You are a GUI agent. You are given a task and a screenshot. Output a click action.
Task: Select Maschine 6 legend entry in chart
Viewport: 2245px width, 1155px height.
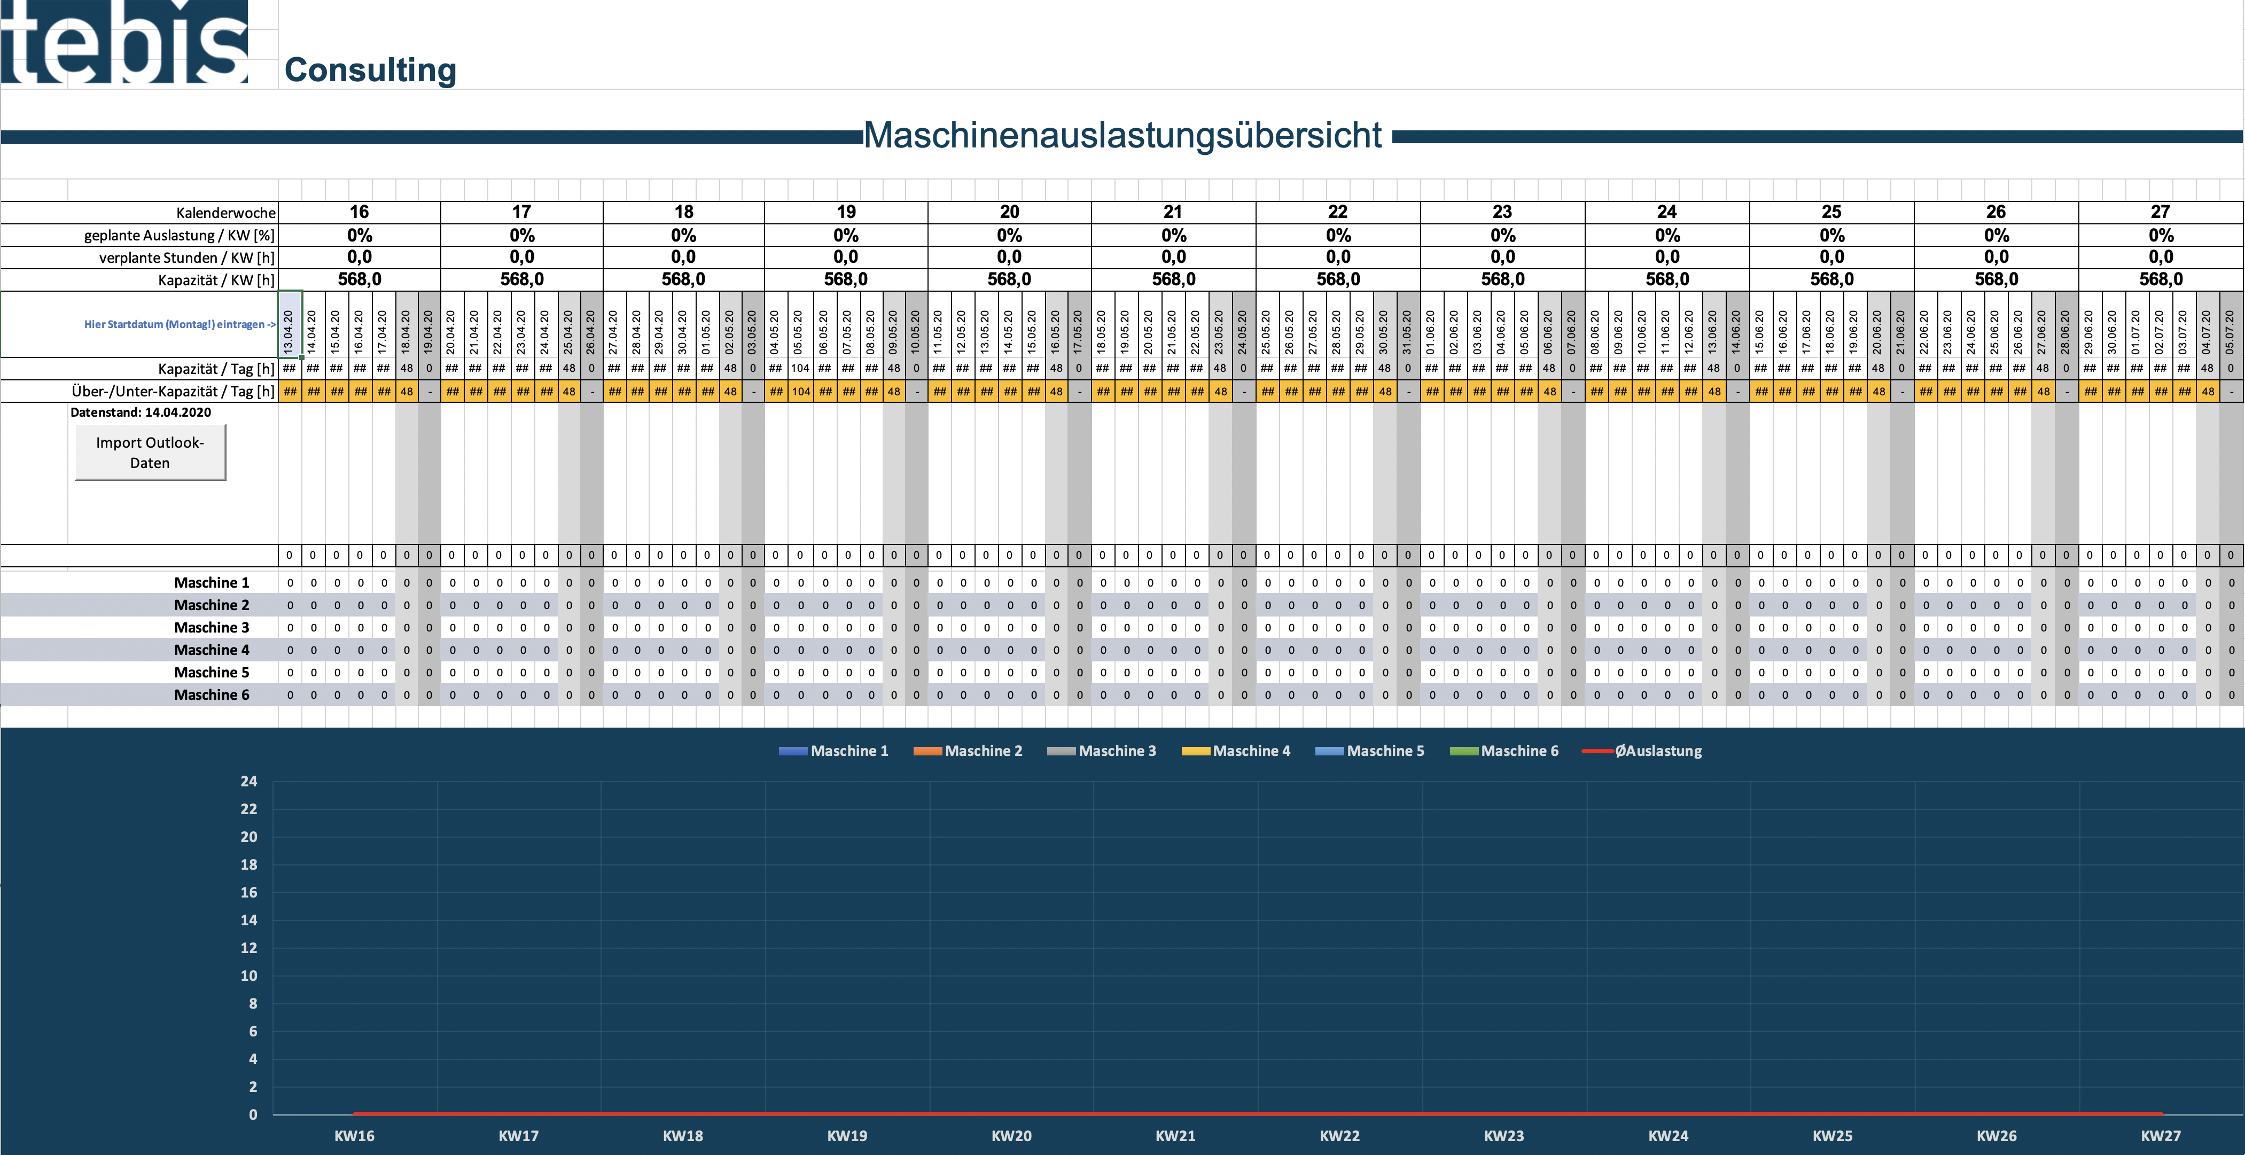(x=1504, y=751)
